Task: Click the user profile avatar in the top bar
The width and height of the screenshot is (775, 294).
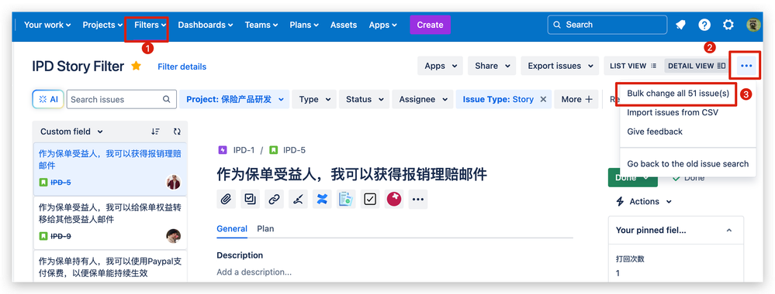Action: coord(753,25)
